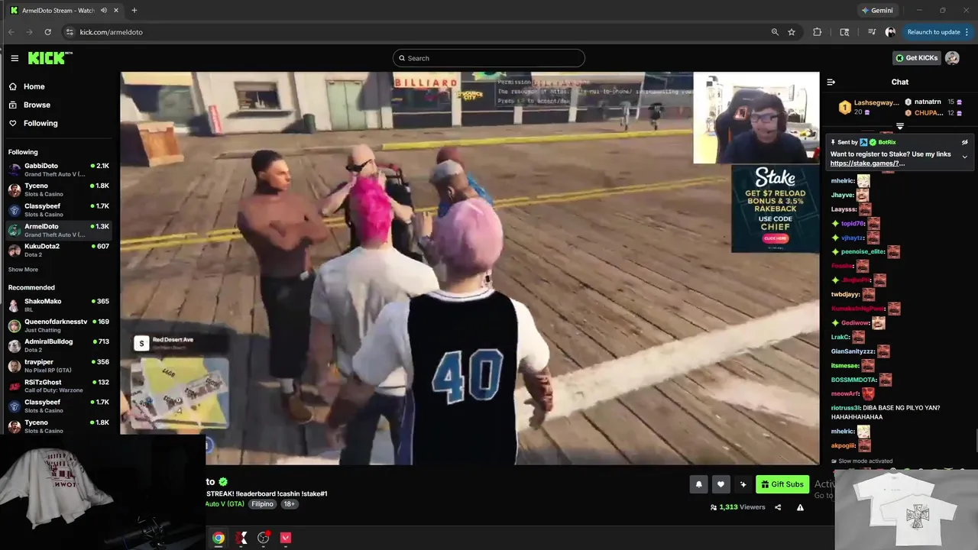The height and width of the screenshot is (550, 978).
Task: Open the Kick user profile avatar
Action: 952,58
